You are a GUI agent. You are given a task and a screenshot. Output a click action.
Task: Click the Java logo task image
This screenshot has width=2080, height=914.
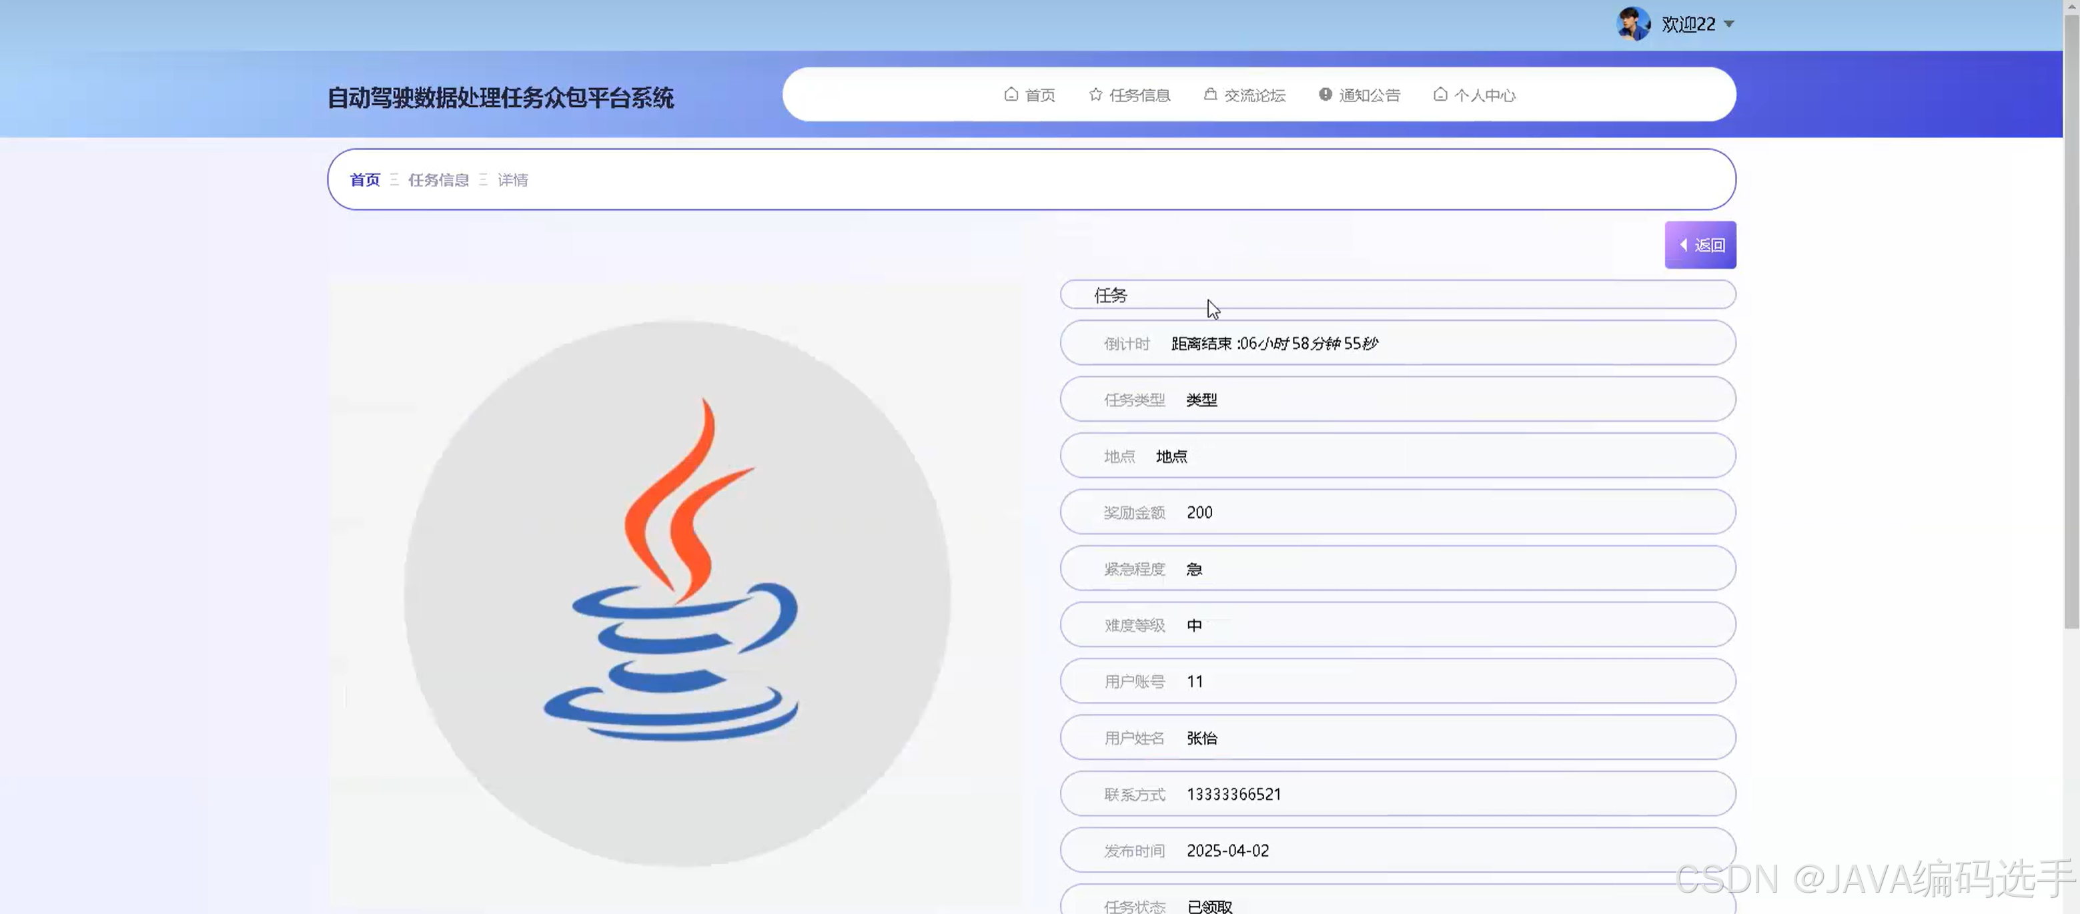click(x=676, y=594)
